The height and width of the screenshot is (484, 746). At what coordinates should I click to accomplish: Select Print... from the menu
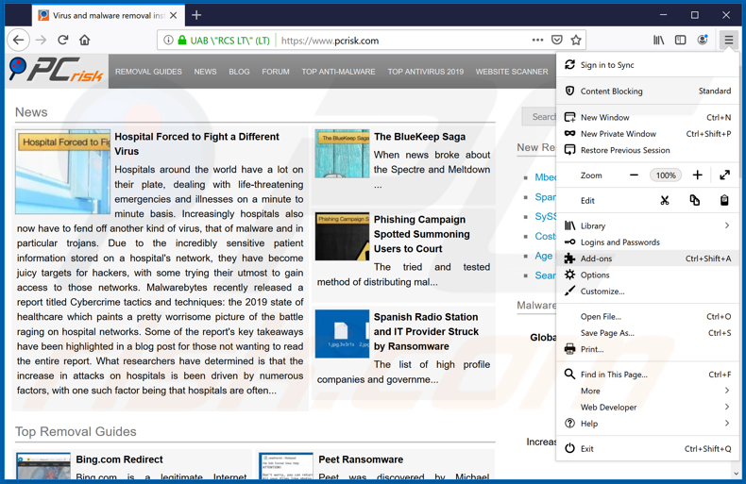click(x=647, y=349)
